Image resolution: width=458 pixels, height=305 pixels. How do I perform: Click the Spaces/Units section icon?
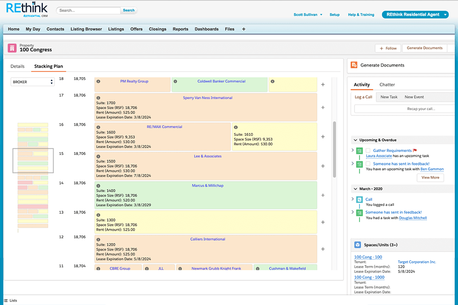click(358, 245)
